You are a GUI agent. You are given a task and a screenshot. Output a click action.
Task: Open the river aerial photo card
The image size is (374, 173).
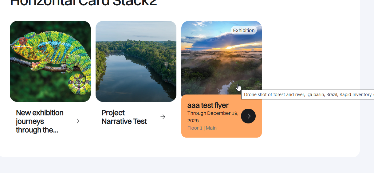136,61
